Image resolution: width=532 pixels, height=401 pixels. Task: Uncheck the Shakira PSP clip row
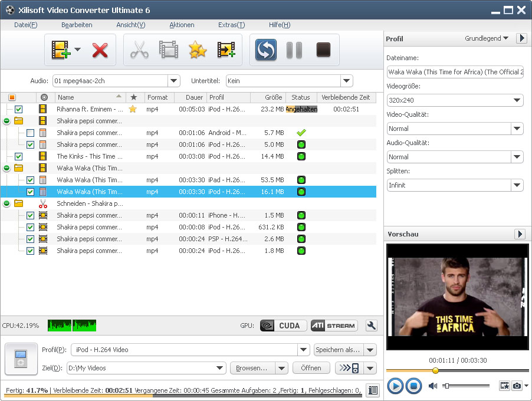(x=30, y=239)
